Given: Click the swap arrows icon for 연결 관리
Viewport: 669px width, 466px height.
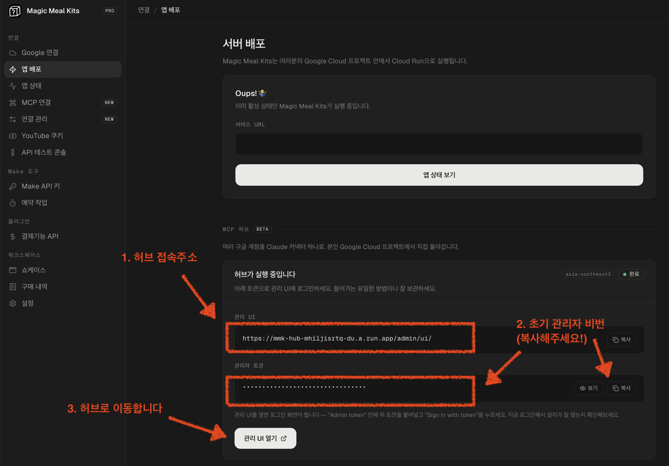Looking at the screenshot, I should 13,119.
